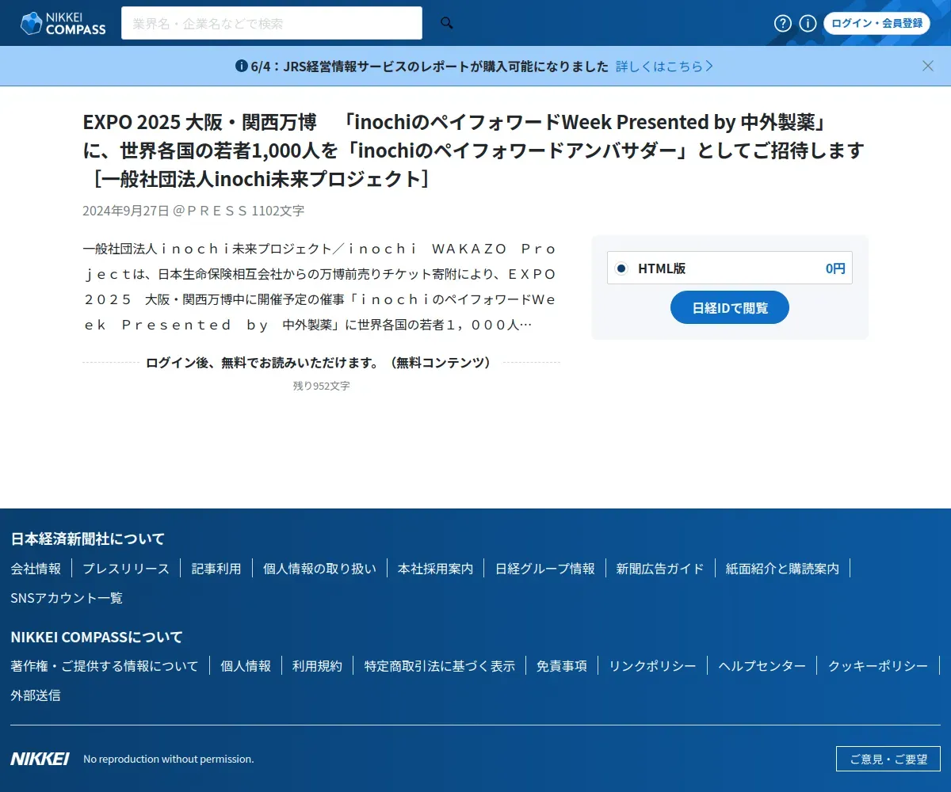Open 紙面紹介と購読案内 footer link
The height and width of the screenshot is (792, 951).
click(782, 568)
